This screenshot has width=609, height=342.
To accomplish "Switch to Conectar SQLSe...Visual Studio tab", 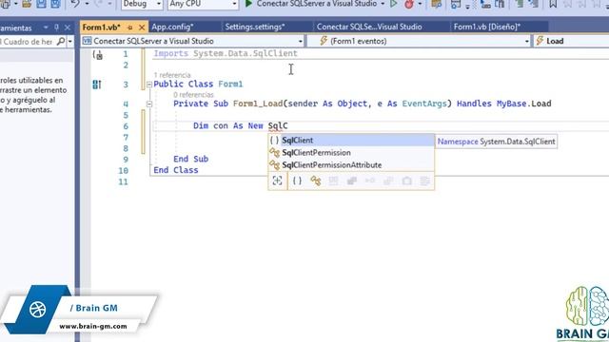I will [369, 27].
